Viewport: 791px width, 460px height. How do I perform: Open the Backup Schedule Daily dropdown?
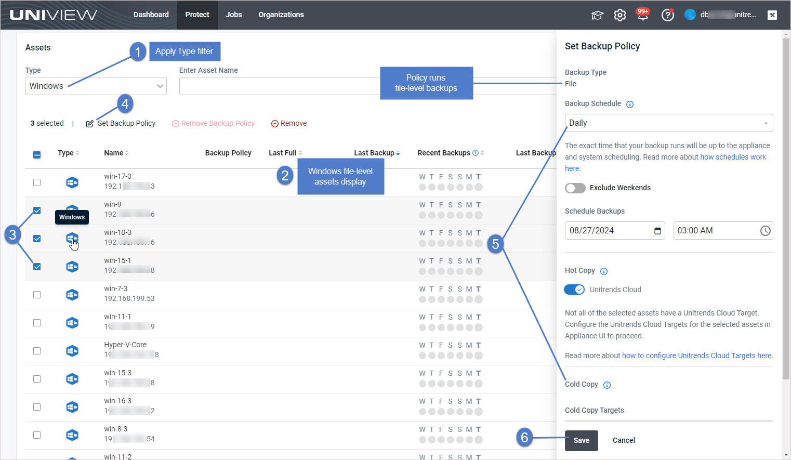pyautogui.click(x=669, y=123)
